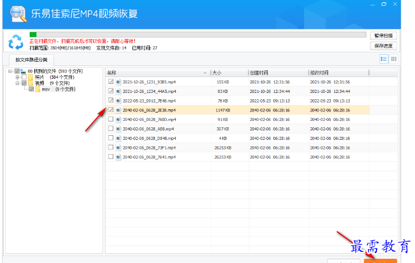
Task: Click file icon of 2022-05-23_0913_7E48.mp4
Action: pyautogui.click(x=119, y=101)
